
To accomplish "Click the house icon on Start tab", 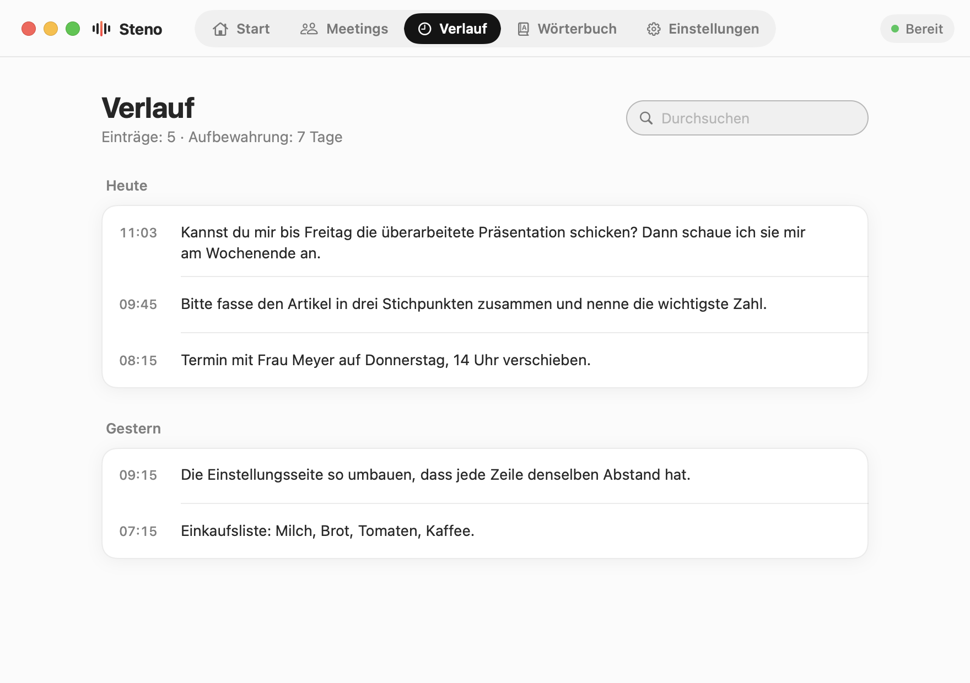I will point(220,29).
